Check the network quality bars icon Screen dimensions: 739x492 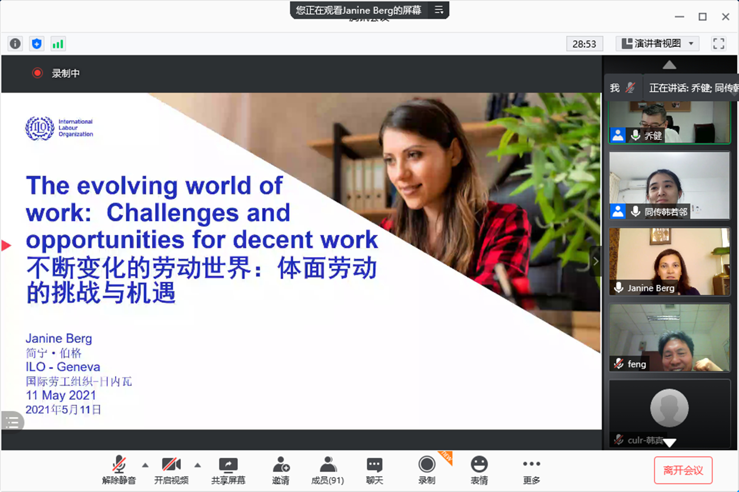(58, 44)
